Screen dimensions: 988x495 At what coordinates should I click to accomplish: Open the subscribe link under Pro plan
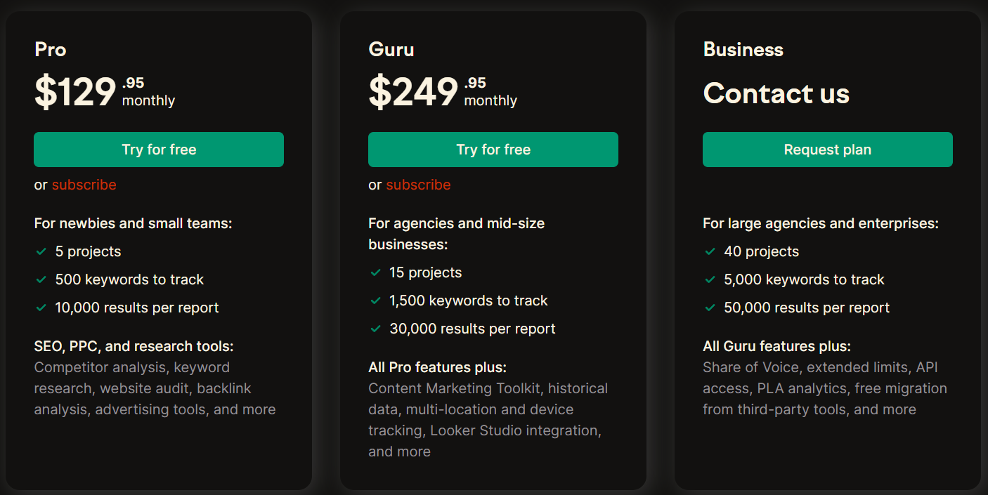tap(84, 185)
